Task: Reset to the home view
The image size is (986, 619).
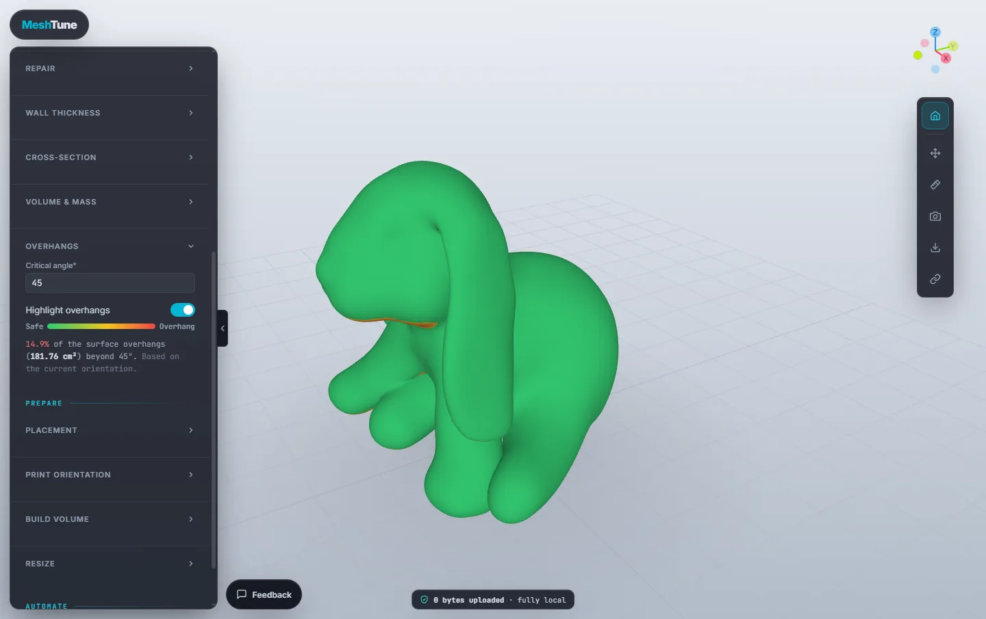Action: tap(935, 116)
